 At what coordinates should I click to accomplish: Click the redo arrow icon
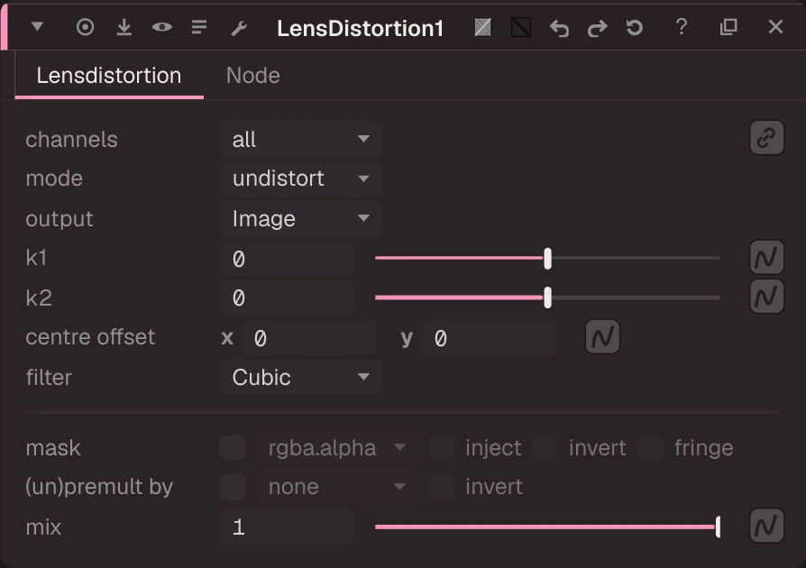(597, 28)
